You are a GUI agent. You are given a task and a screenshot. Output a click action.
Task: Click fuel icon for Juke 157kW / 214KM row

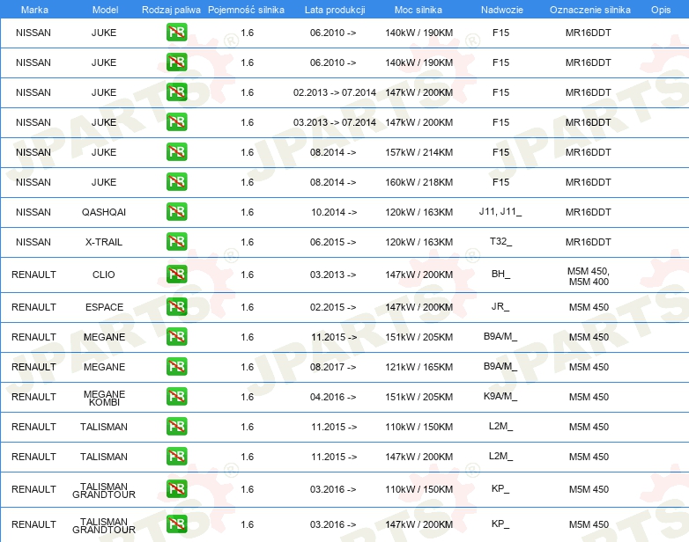click(176, 151)
